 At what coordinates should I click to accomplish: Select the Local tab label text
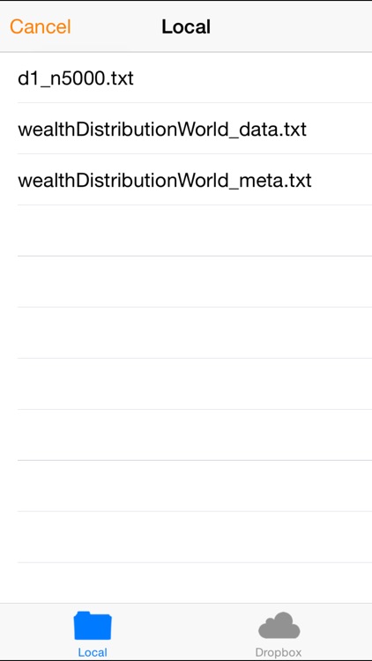(93, 652)
